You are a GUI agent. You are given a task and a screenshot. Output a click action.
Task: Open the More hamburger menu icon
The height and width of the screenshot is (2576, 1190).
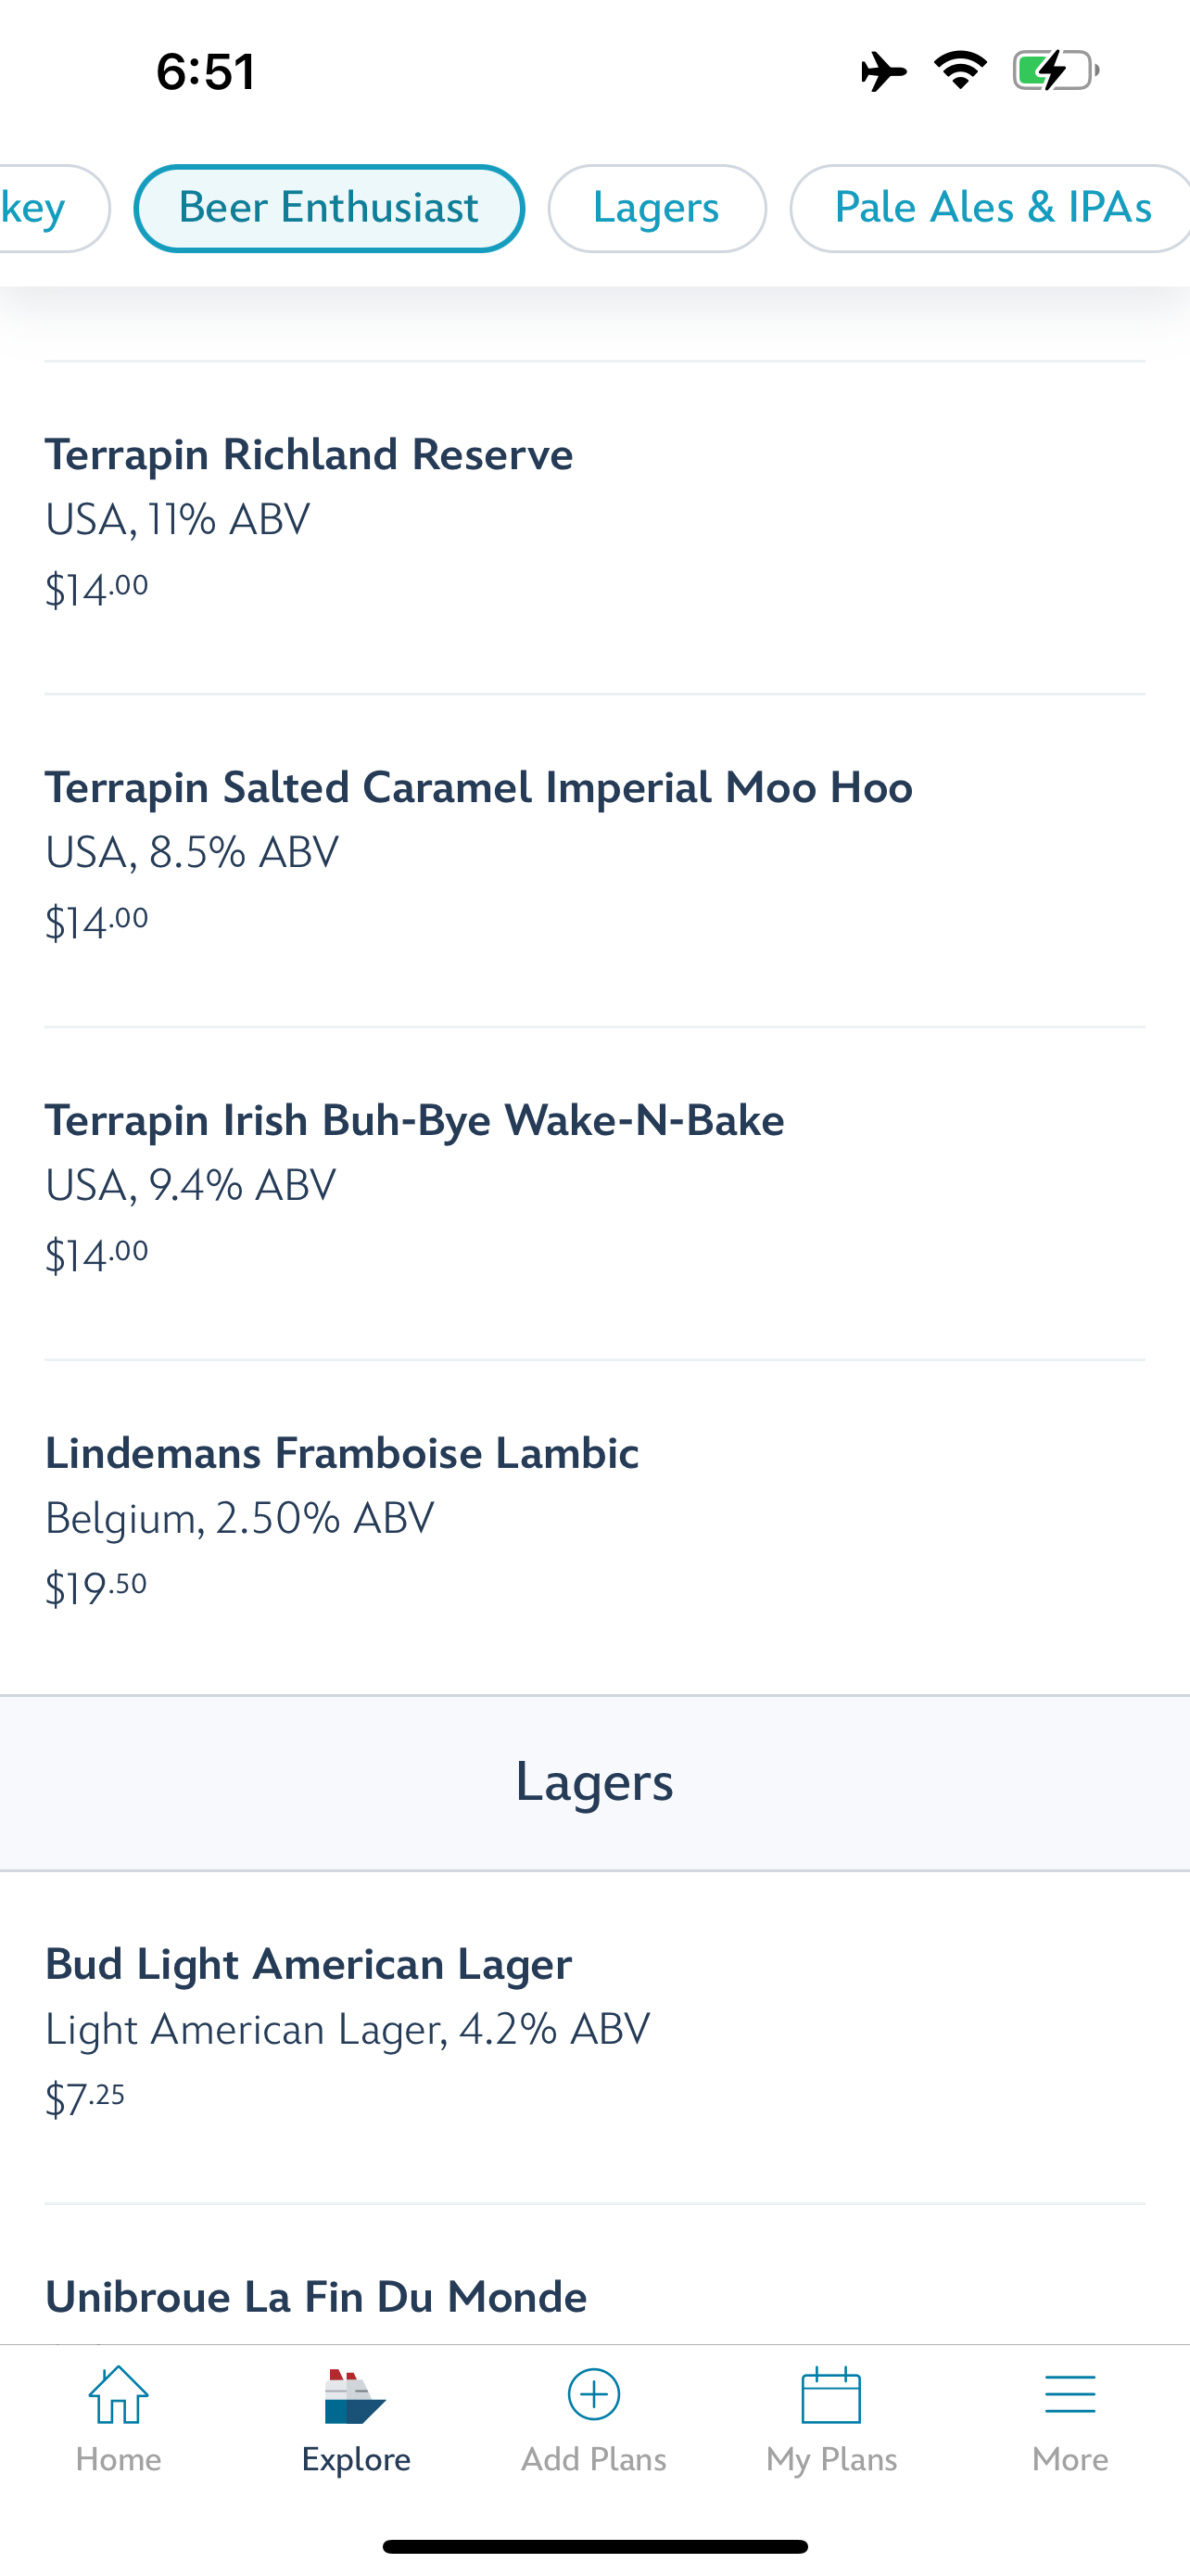click(1070, 2395)
